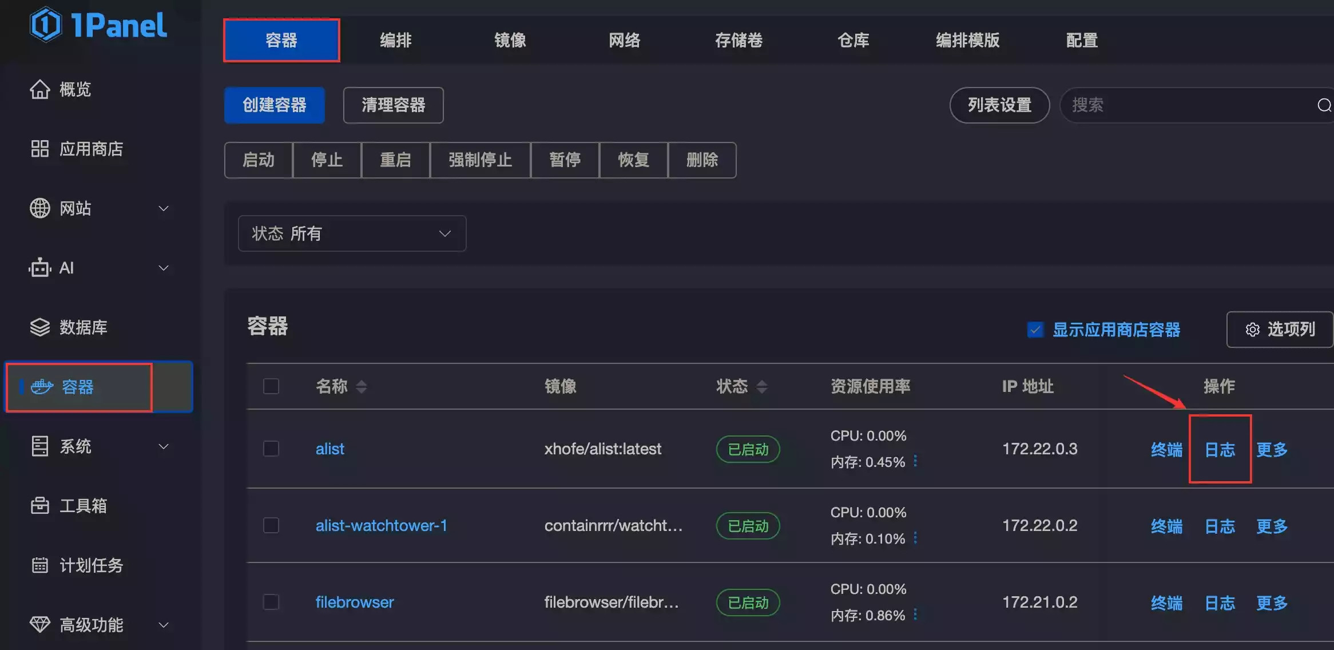
Task: Open the 状态 所有 filter dropdown
Action: [352, 233]
